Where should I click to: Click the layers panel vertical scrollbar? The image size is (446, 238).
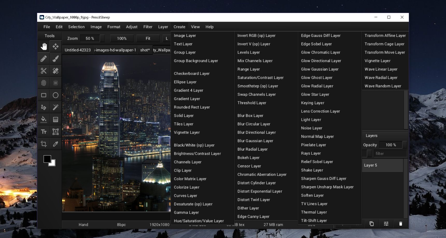point(406,189)
